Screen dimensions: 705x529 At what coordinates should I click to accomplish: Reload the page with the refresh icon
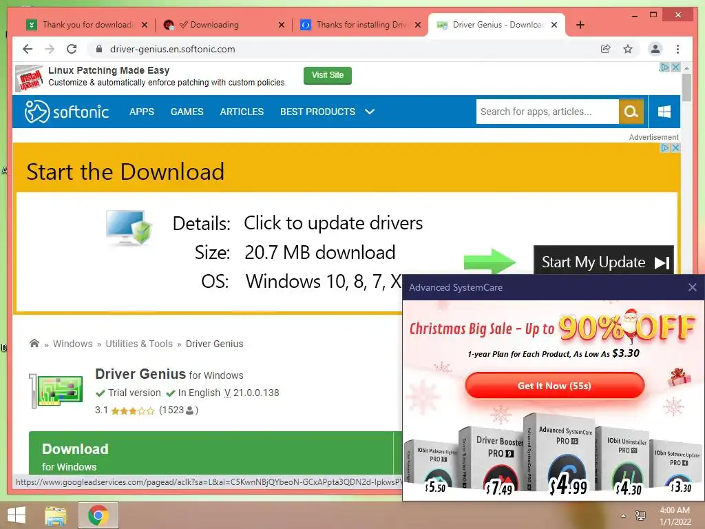coord(72,49)
